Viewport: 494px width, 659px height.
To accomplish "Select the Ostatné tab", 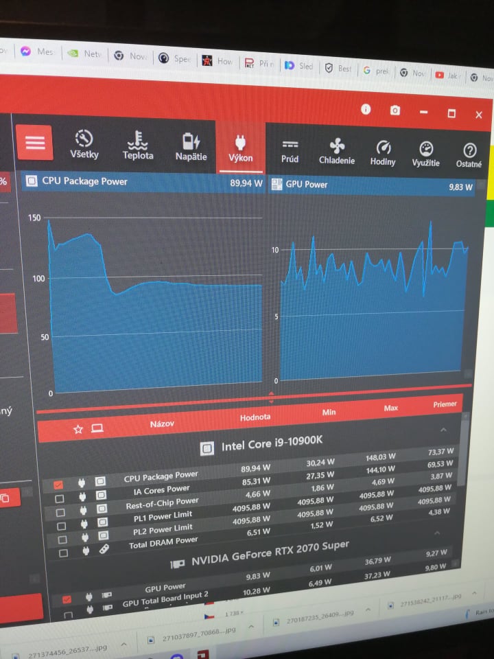I will (x=469, y=155).
